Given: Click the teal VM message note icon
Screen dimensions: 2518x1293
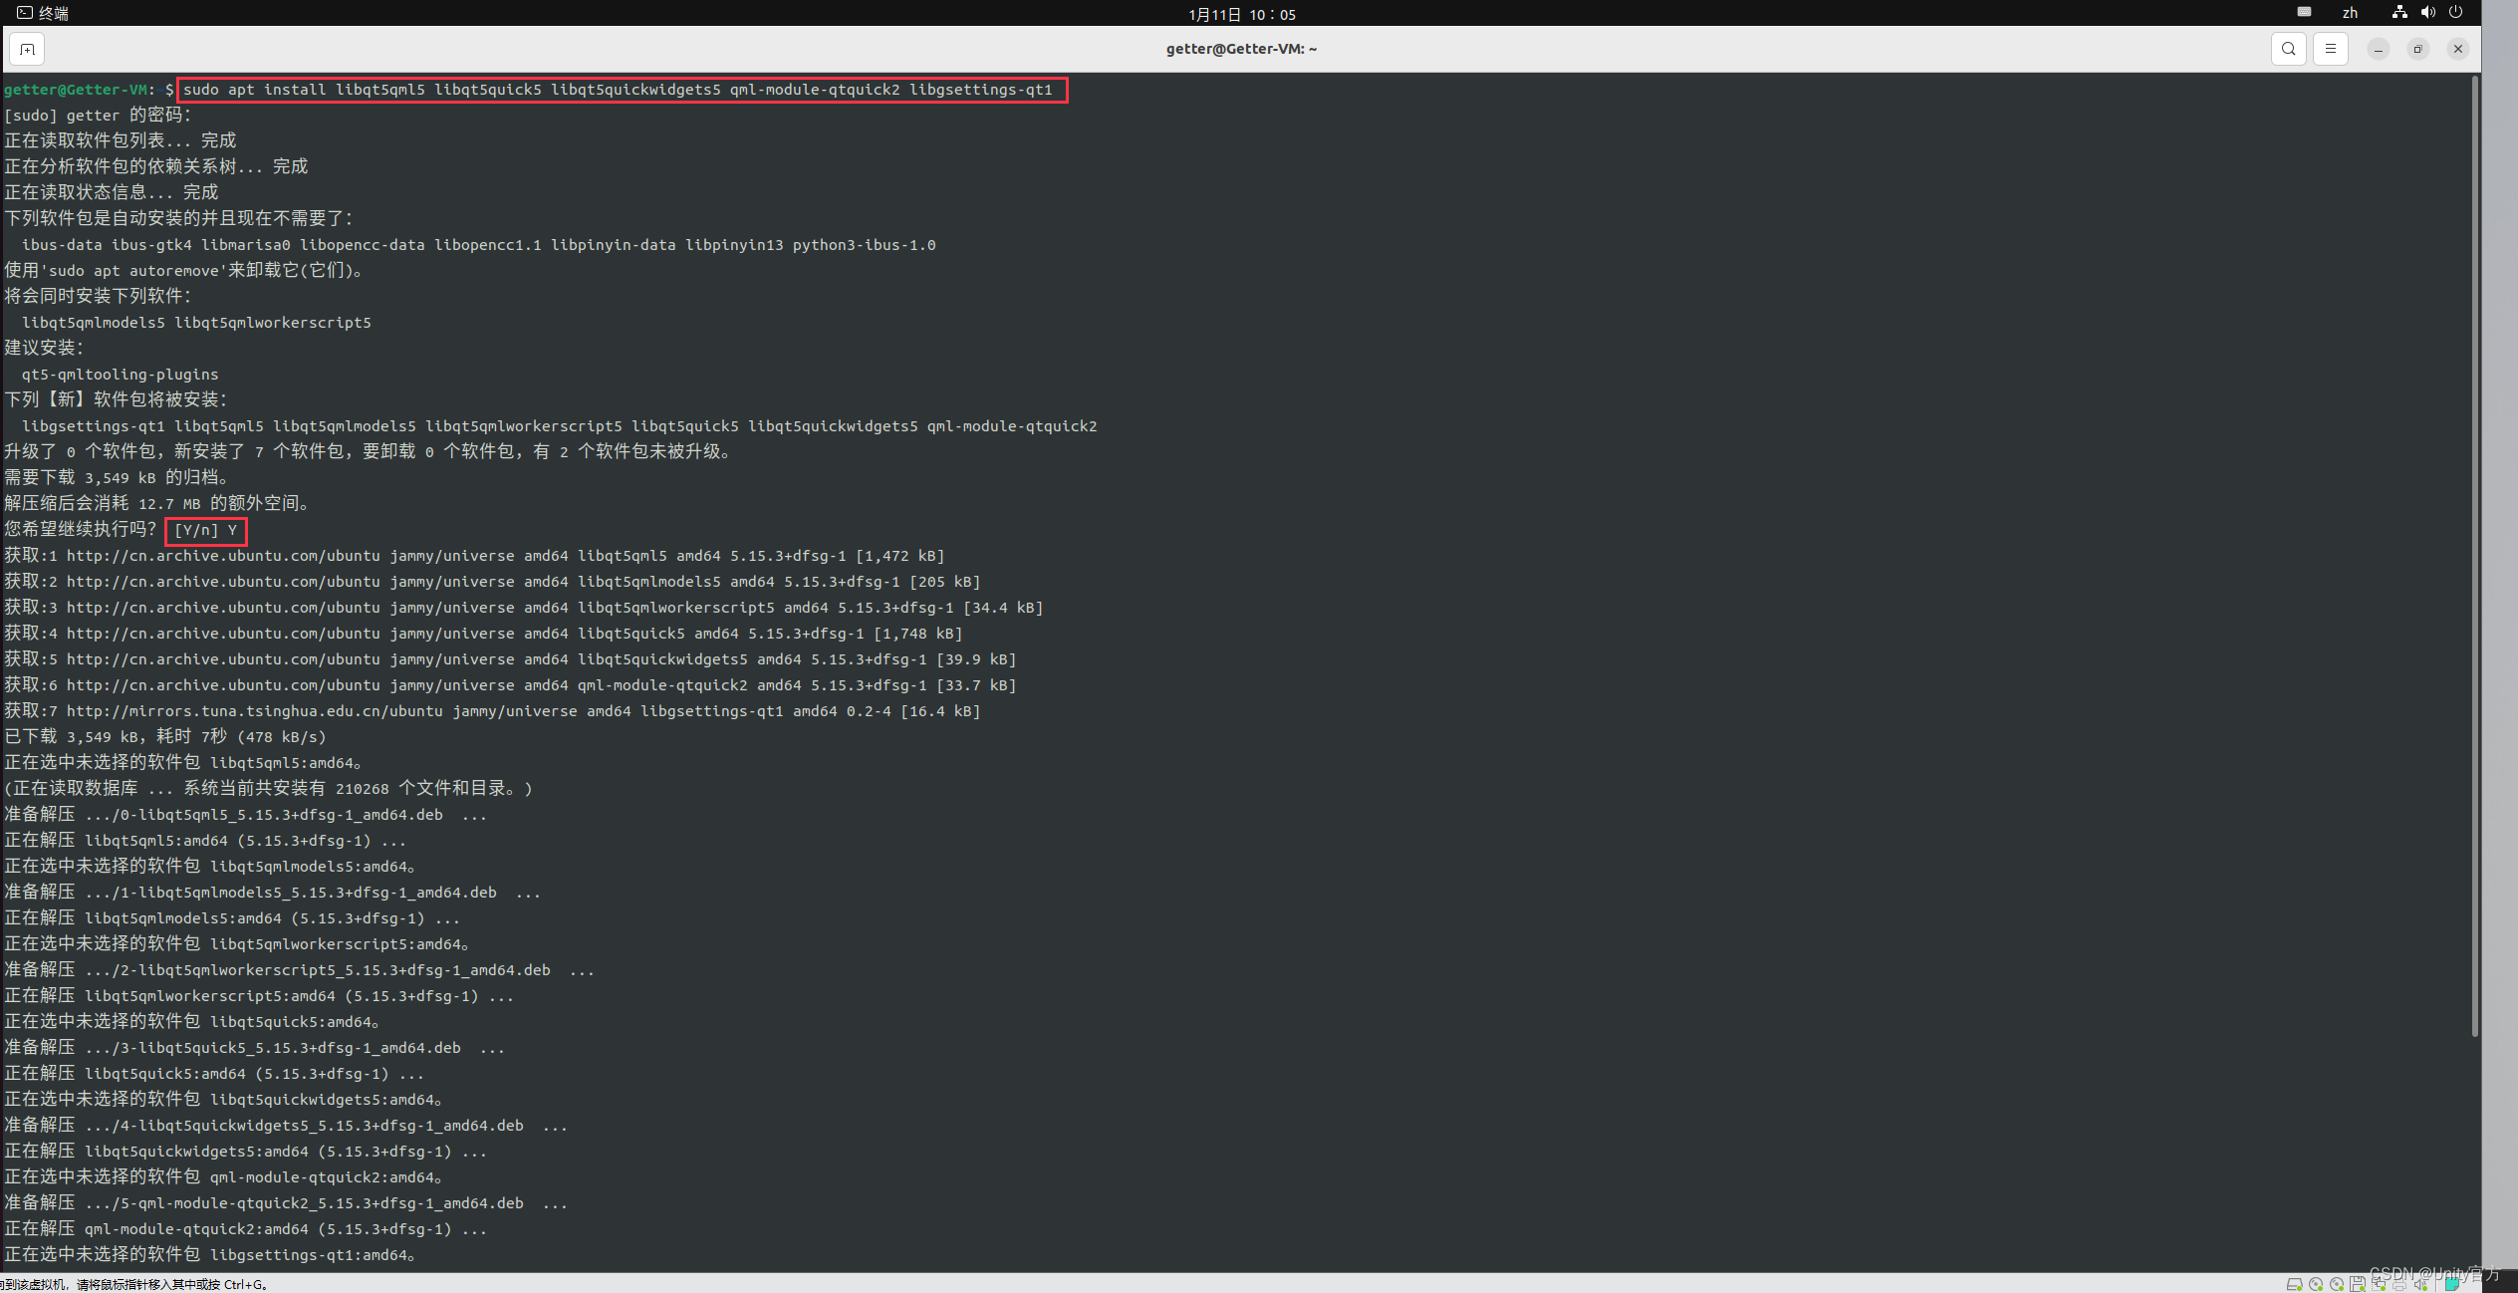Looking at the screenshot, I should point(2452,1284).
